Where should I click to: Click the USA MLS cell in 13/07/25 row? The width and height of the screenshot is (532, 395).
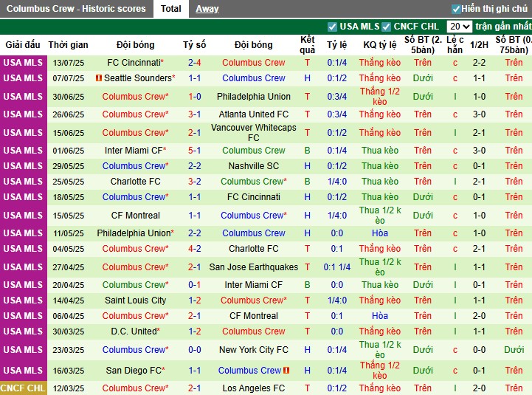(23, 63)
